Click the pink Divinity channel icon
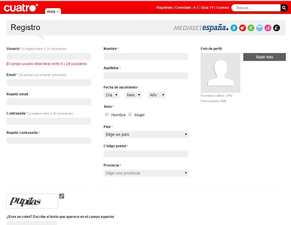This screenshot has height=225, width=291. tap(268, 28)
